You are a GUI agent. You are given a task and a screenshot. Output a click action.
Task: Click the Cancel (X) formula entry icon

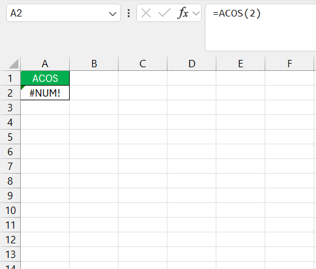146,13
